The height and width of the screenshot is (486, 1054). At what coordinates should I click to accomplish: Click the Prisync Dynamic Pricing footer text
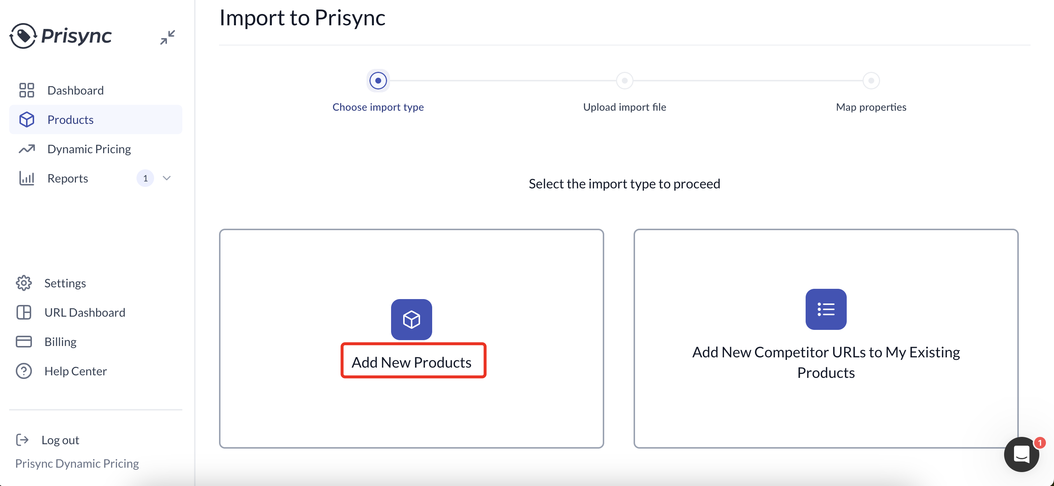point(77,464)
